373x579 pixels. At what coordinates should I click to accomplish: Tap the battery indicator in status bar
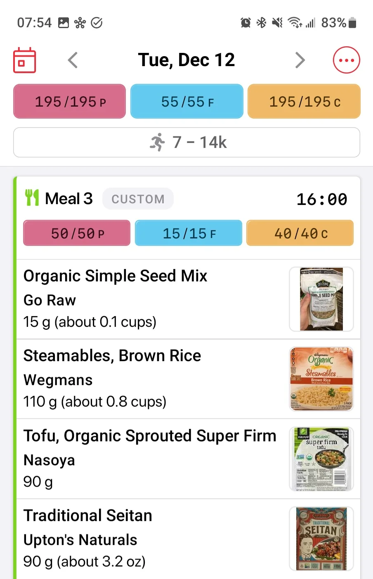(x=352, y=23)
